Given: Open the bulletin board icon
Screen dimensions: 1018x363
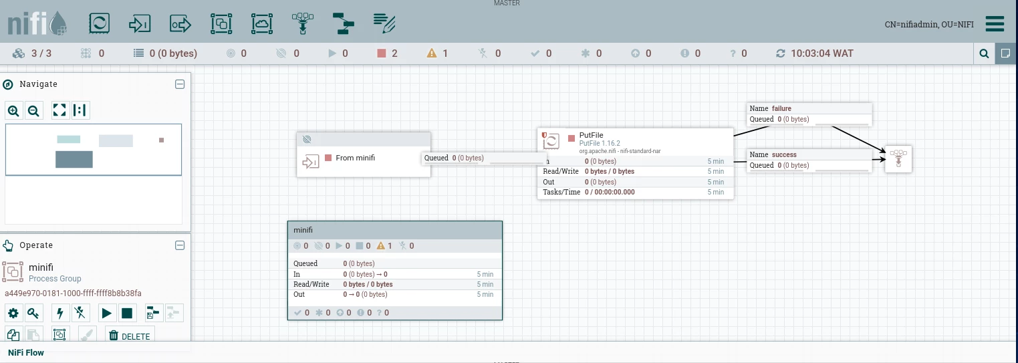Looking at the screenshot, I should (x=1006, y=53).
